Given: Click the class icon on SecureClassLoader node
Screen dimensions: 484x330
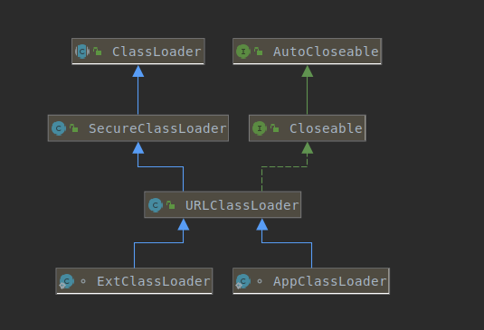Looking at the screenshot, I should click(59, 128).
